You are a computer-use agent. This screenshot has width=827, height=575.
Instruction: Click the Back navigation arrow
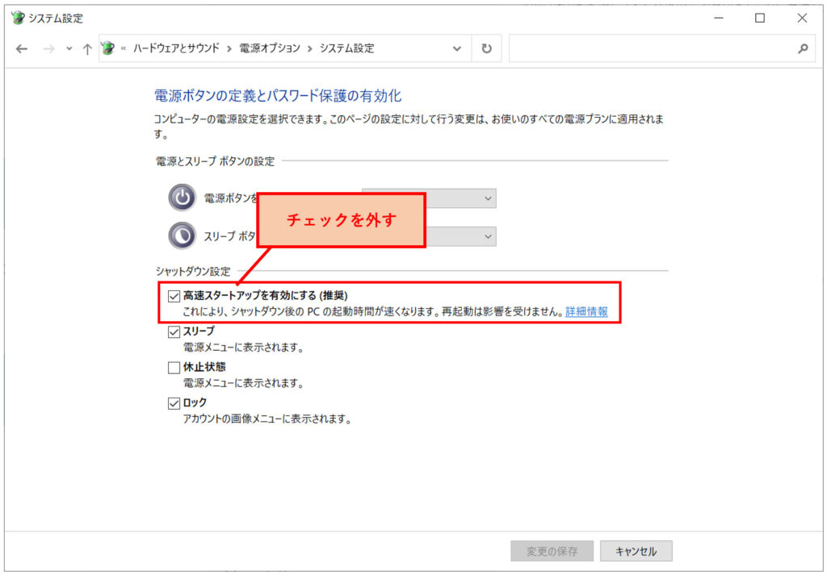pos(22,49)
